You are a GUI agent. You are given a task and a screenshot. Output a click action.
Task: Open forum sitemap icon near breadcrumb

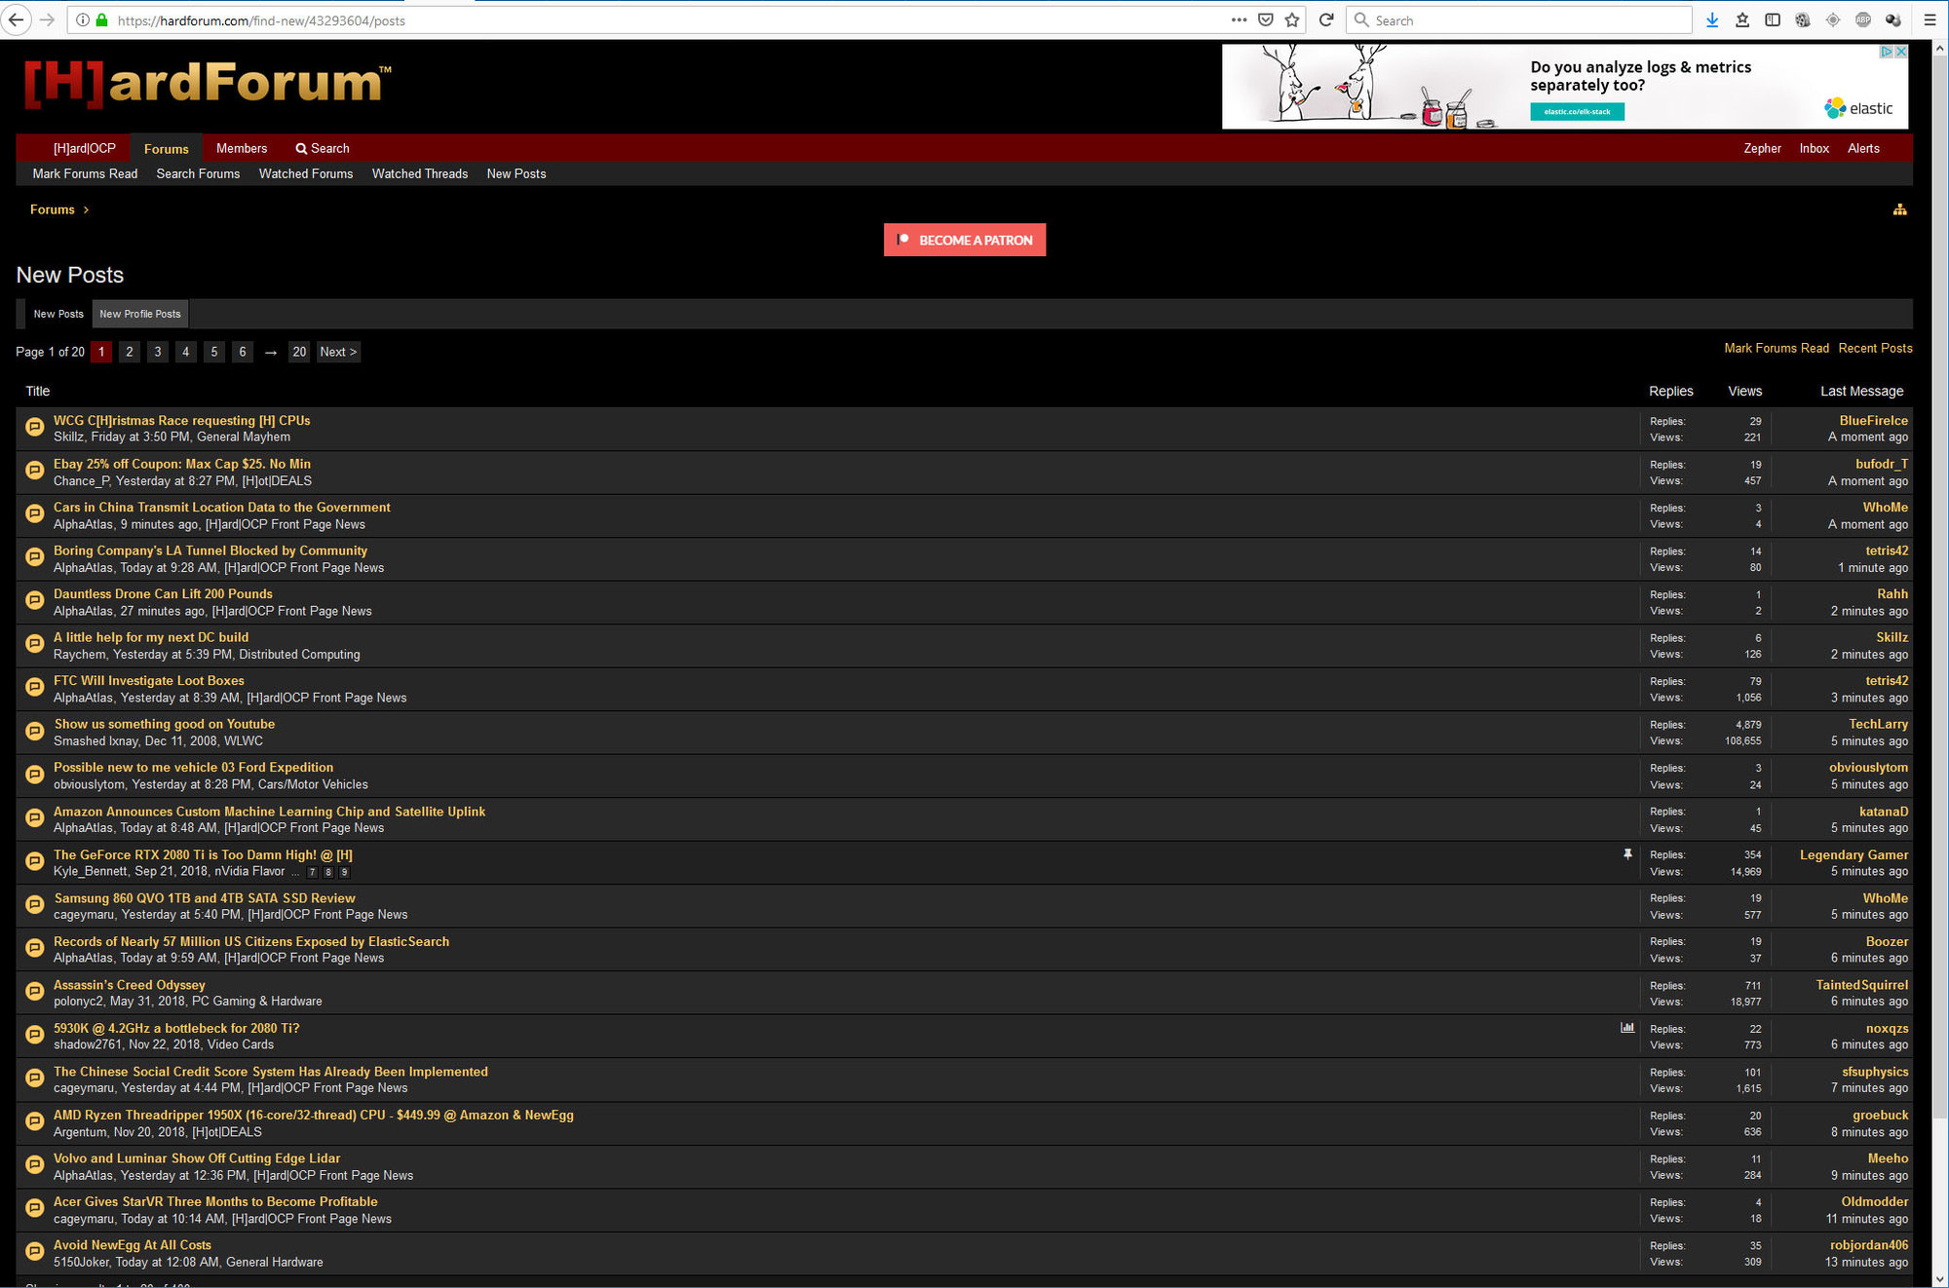(x=1899, y=209)
